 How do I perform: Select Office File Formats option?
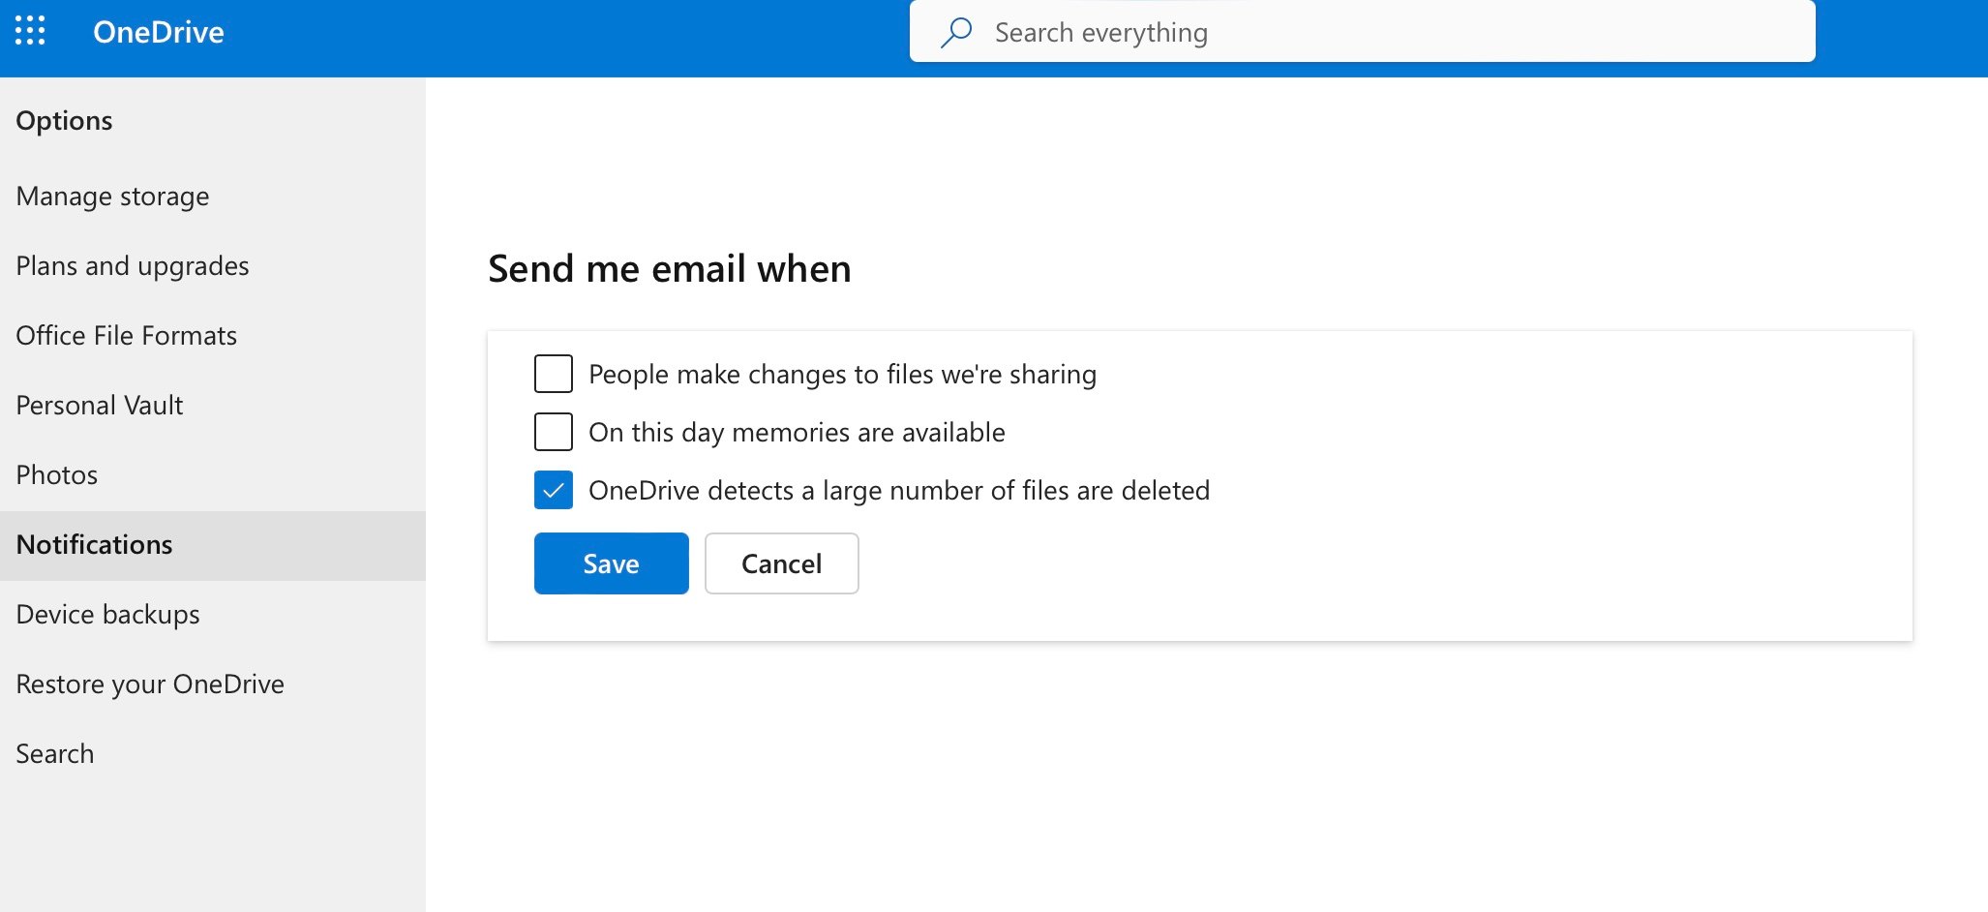coord(127,336)
